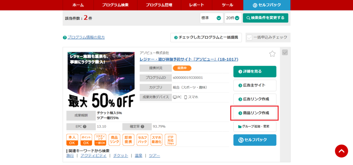Open the プログラム管理 menu tab
The width and height of the screenshot is (353, 165).
[x=159, y=5]
